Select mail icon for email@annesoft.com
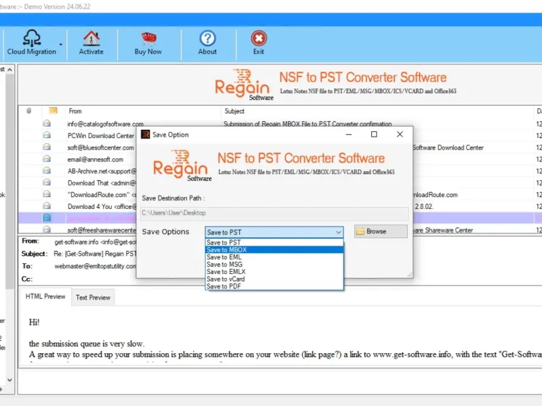This screenshot has height=406, width=542. coord(47,159)
